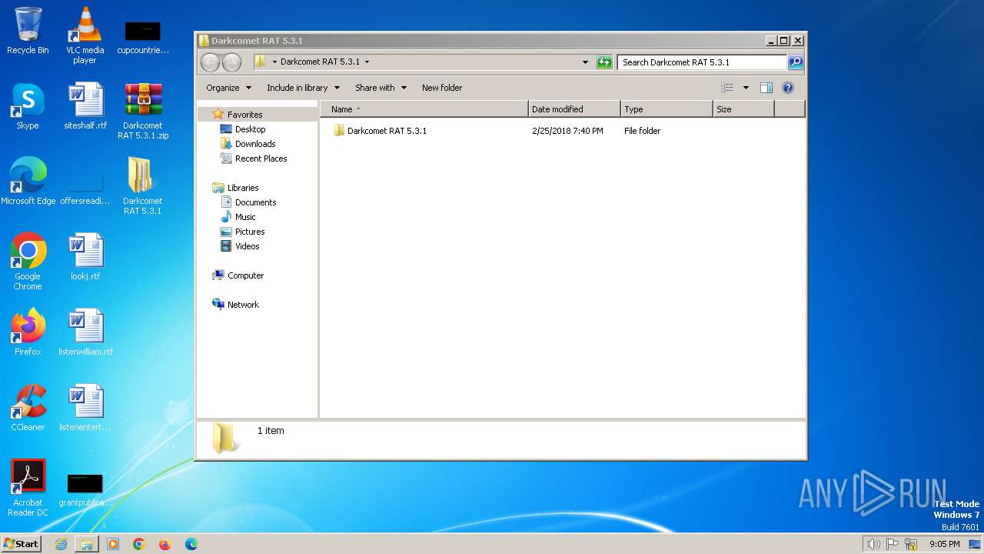Select listenwilliam.rtf on desktop

tap(85, 332)
